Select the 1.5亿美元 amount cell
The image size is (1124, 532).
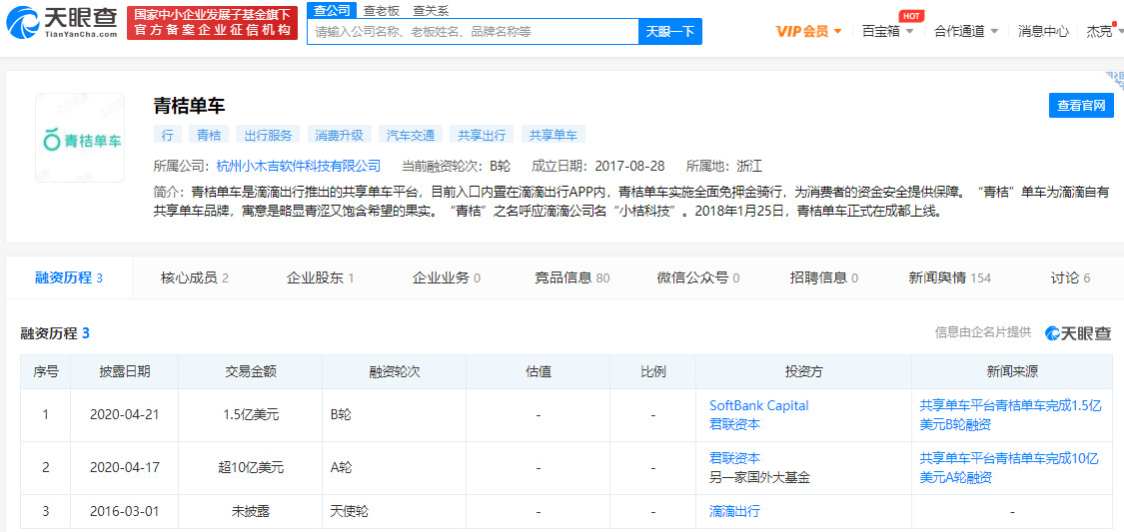(250, 414)
